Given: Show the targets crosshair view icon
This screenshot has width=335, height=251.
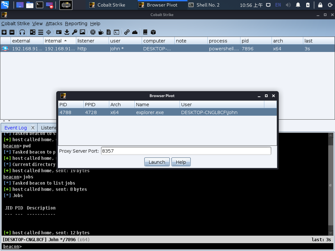Looking at the screenshot, I should pyautogui.click(x=48, y=32).
